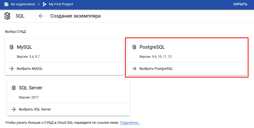The image size is (254, 128).
Task: Click the arrow next to Выбрать PostgreSQL
Action: (134, 69)
